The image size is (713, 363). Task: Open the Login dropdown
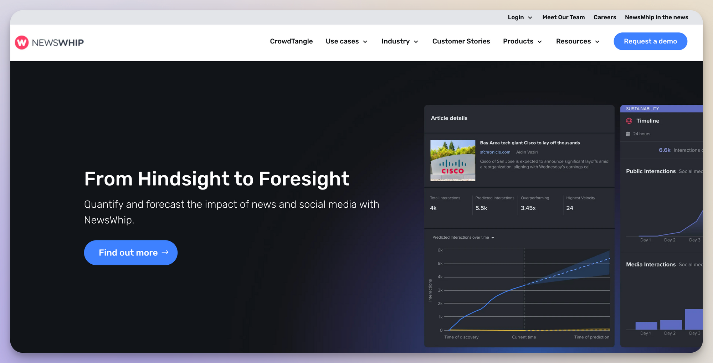click(520, 17)
